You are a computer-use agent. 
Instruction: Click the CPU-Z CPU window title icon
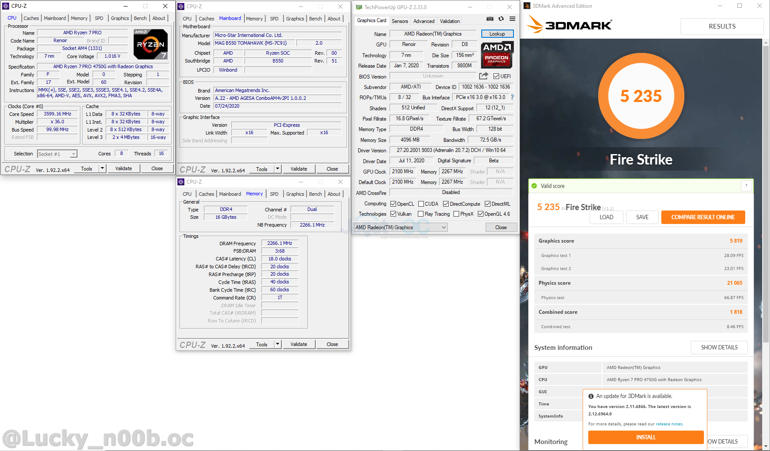[6, 6]
